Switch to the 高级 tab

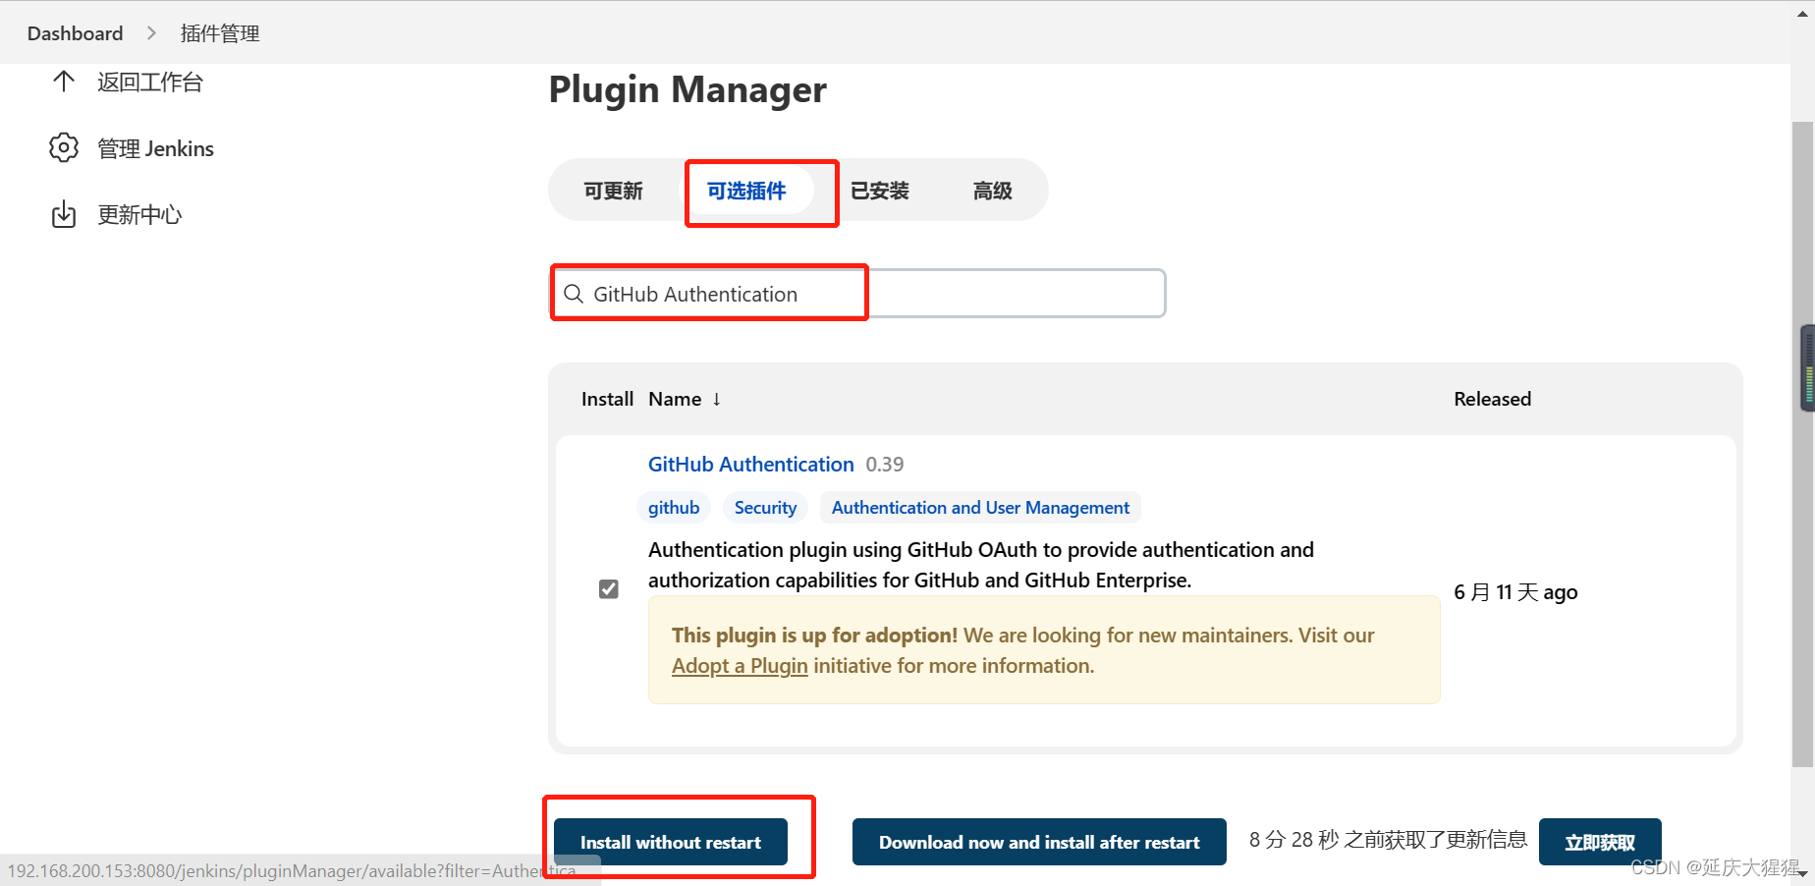[993, 191]
